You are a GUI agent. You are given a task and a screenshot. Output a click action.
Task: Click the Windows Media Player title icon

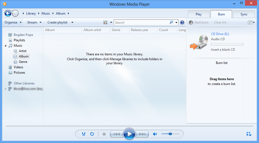pos(5,4)
